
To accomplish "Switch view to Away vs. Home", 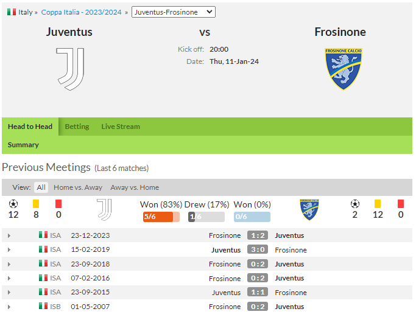I will [135, 187].
